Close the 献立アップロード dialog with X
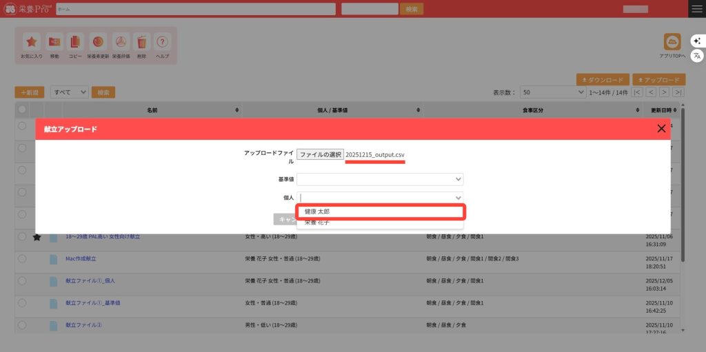The width and height of the screenshot is (706, 352). 661,128
